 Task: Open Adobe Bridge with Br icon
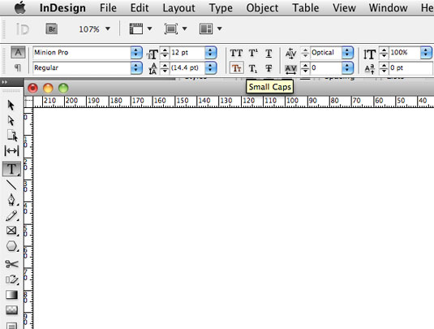pos(52,28)
